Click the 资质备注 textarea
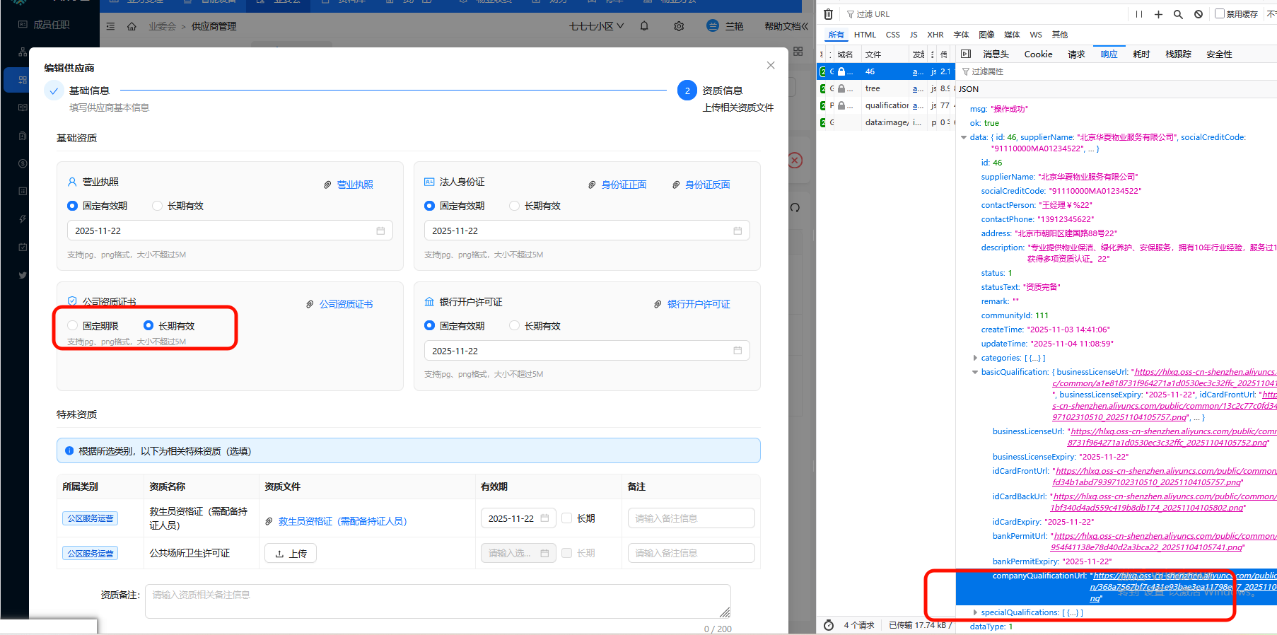This screenshot has height=635, width=1277. pyautogui.click(x=437, y=601)
